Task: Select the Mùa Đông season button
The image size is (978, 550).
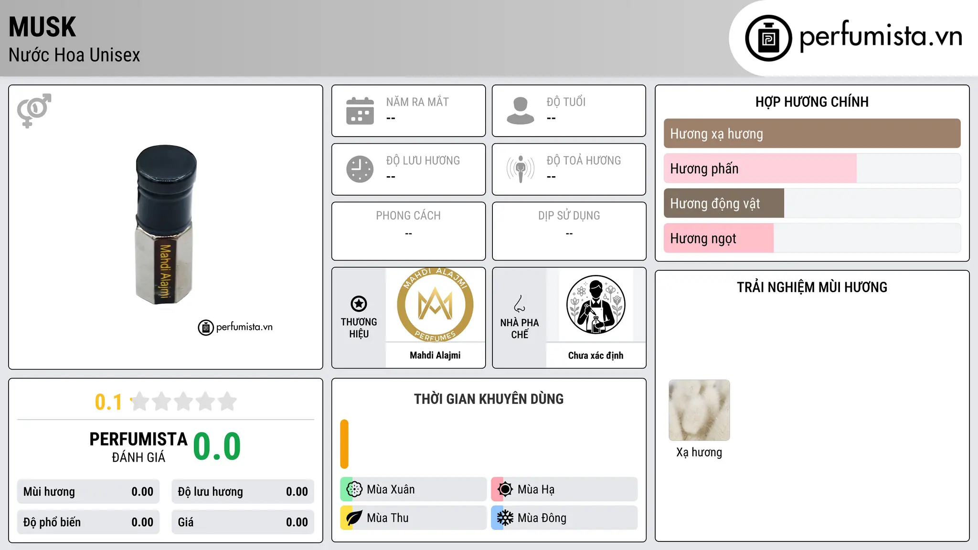Action: [564, 518]
